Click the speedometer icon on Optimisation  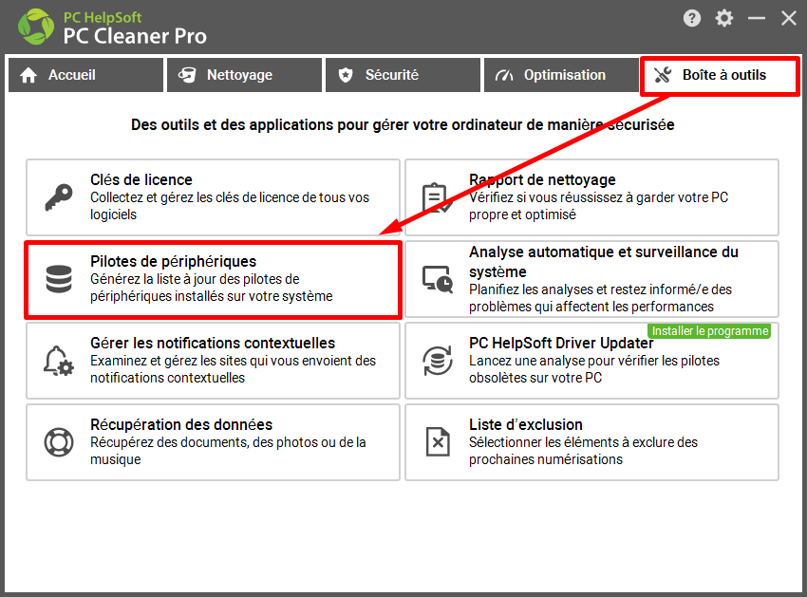coord(504,76)
